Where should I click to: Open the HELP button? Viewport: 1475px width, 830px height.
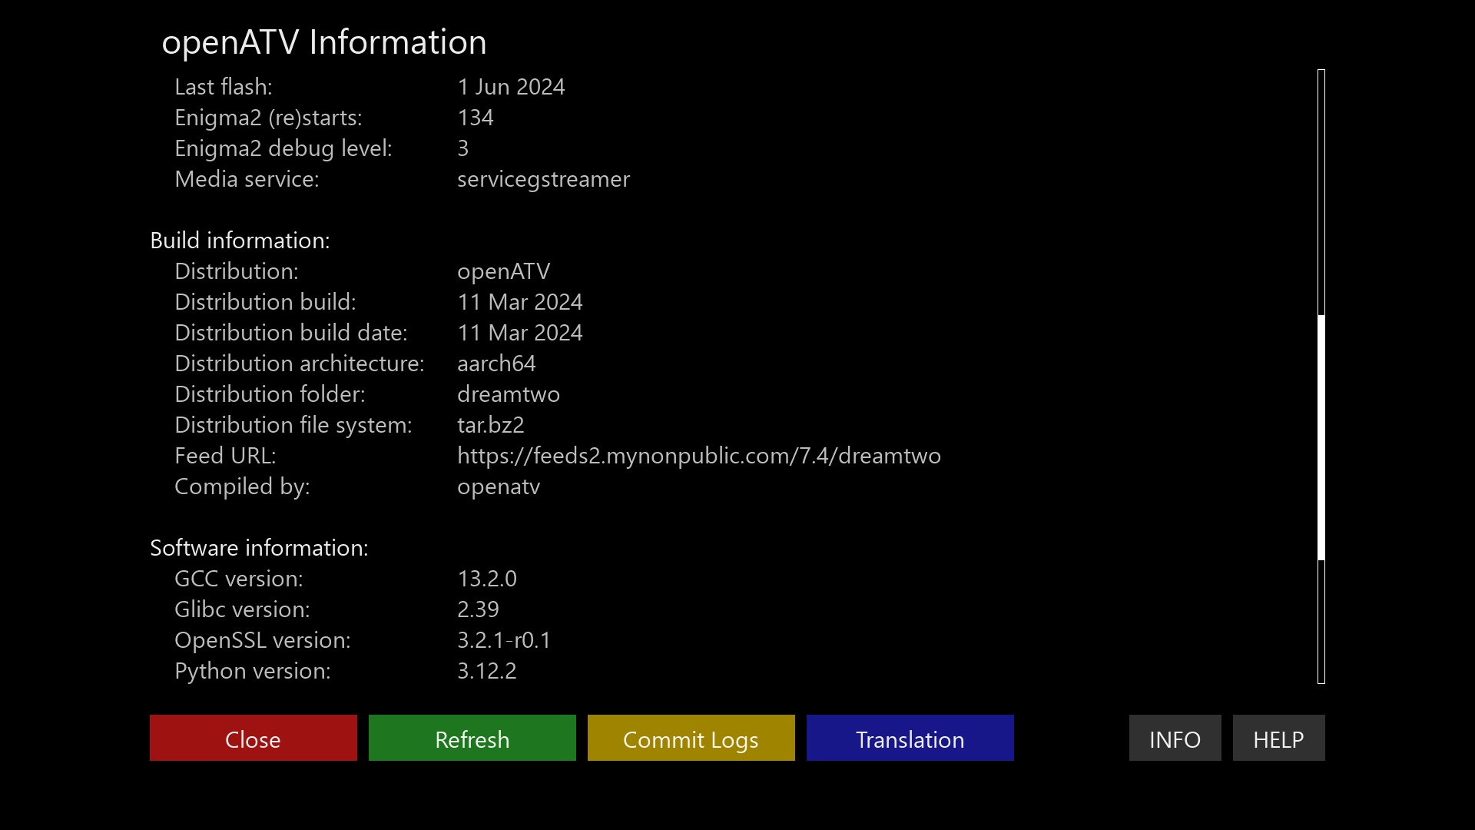(1279, 738)
